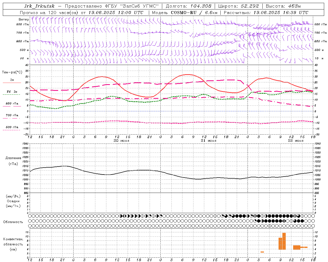Click the Irk_Irkutsk station title
The height and width of the screenshot is (262, 328).
point(39,6)
